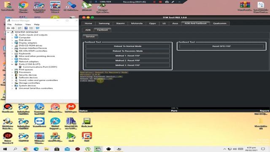The height and width of the screenshot is (152, 270).
Task: Expand the Universal Serial Bus controllers node
Action: coord(12,88)
